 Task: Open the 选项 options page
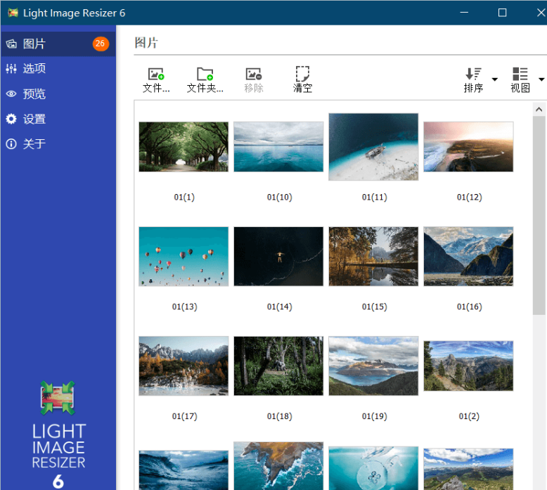click(58, 69)
